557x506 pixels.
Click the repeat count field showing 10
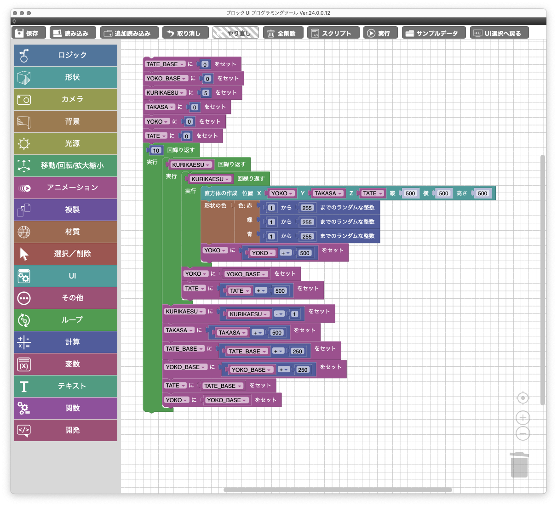[x=156, y=151]
